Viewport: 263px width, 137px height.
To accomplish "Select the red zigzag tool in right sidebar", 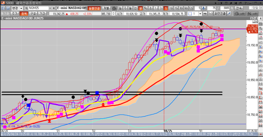I will click(x=261, y=75).
